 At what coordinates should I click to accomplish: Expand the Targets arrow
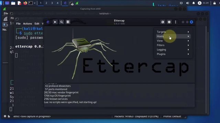coord(188,32)
